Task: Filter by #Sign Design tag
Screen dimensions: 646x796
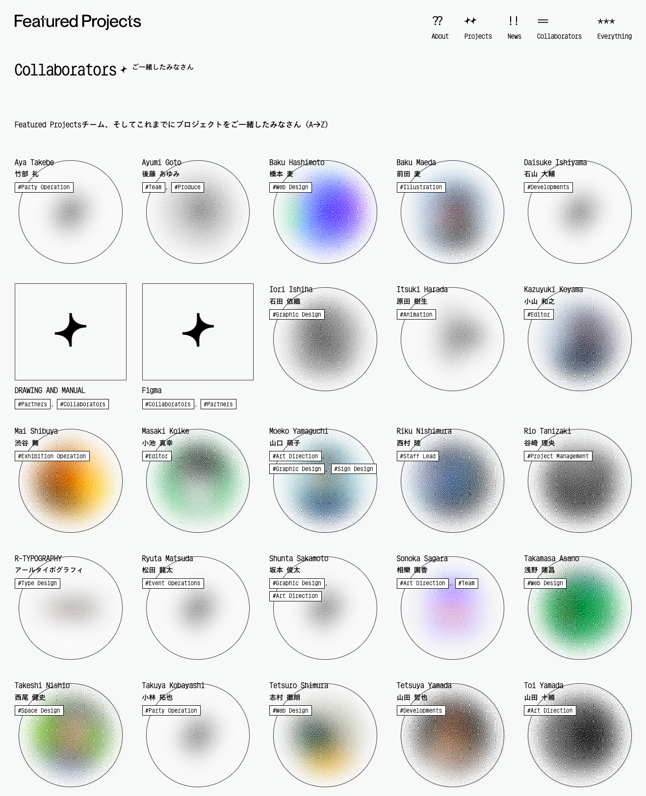Action: coord(354,469)
